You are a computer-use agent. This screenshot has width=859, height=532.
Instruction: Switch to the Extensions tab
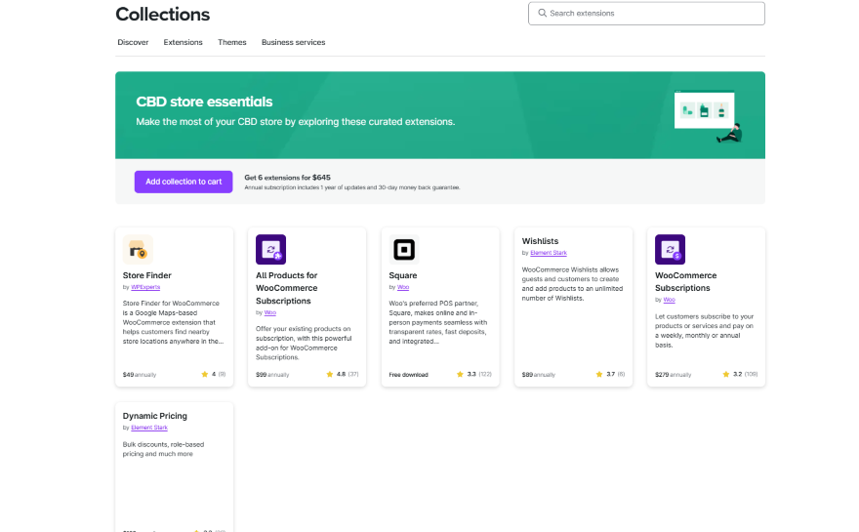(x=183, y=42)
